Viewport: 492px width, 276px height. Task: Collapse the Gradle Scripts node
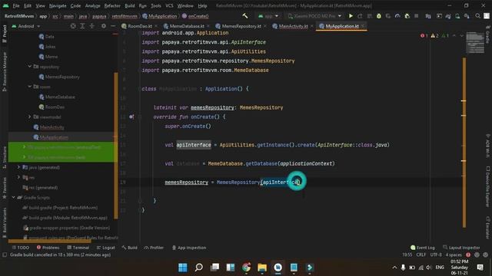(x=14, y=198)
